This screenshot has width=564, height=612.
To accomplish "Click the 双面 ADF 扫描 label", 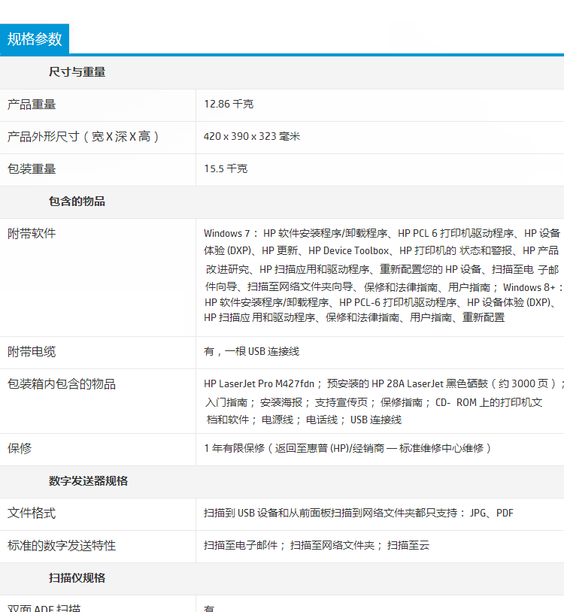I will tap(44, 607).
